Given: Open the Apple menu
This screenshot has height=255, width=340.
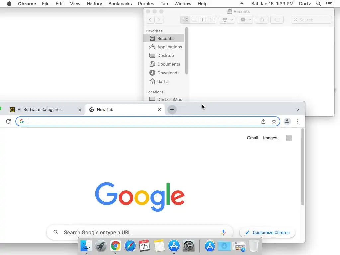Looking at the screenshot, I should [9, 4].
